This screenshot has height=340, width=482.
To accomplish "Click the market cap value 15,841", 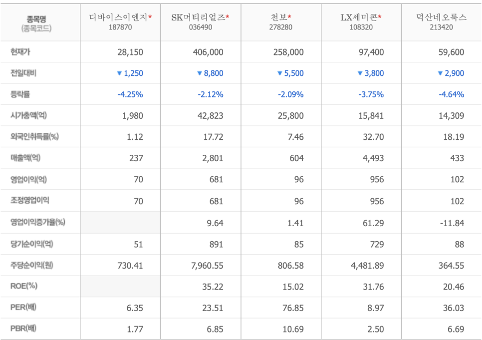I will pyautogui.click(x=371, y=116).
